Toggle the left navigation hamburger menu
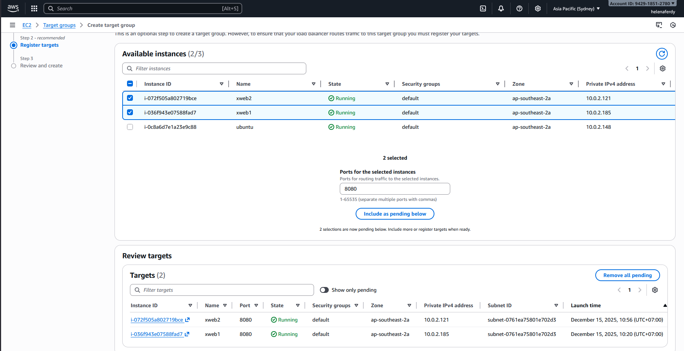684x351 pixels. click(13, 25)
